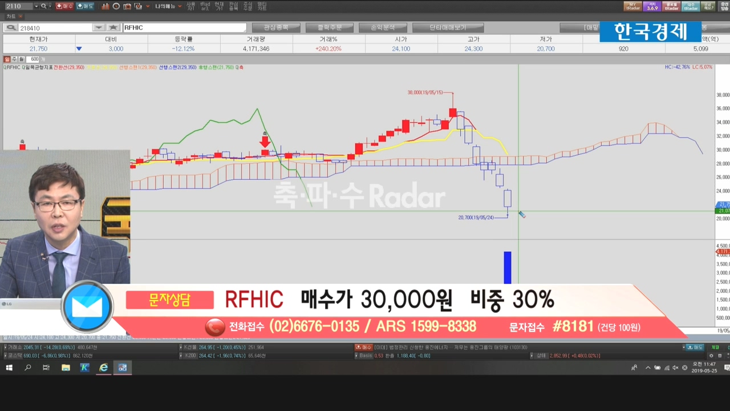Click the star favorite icon beside stock code
This screenshot has width=730, height=411.
113,27
